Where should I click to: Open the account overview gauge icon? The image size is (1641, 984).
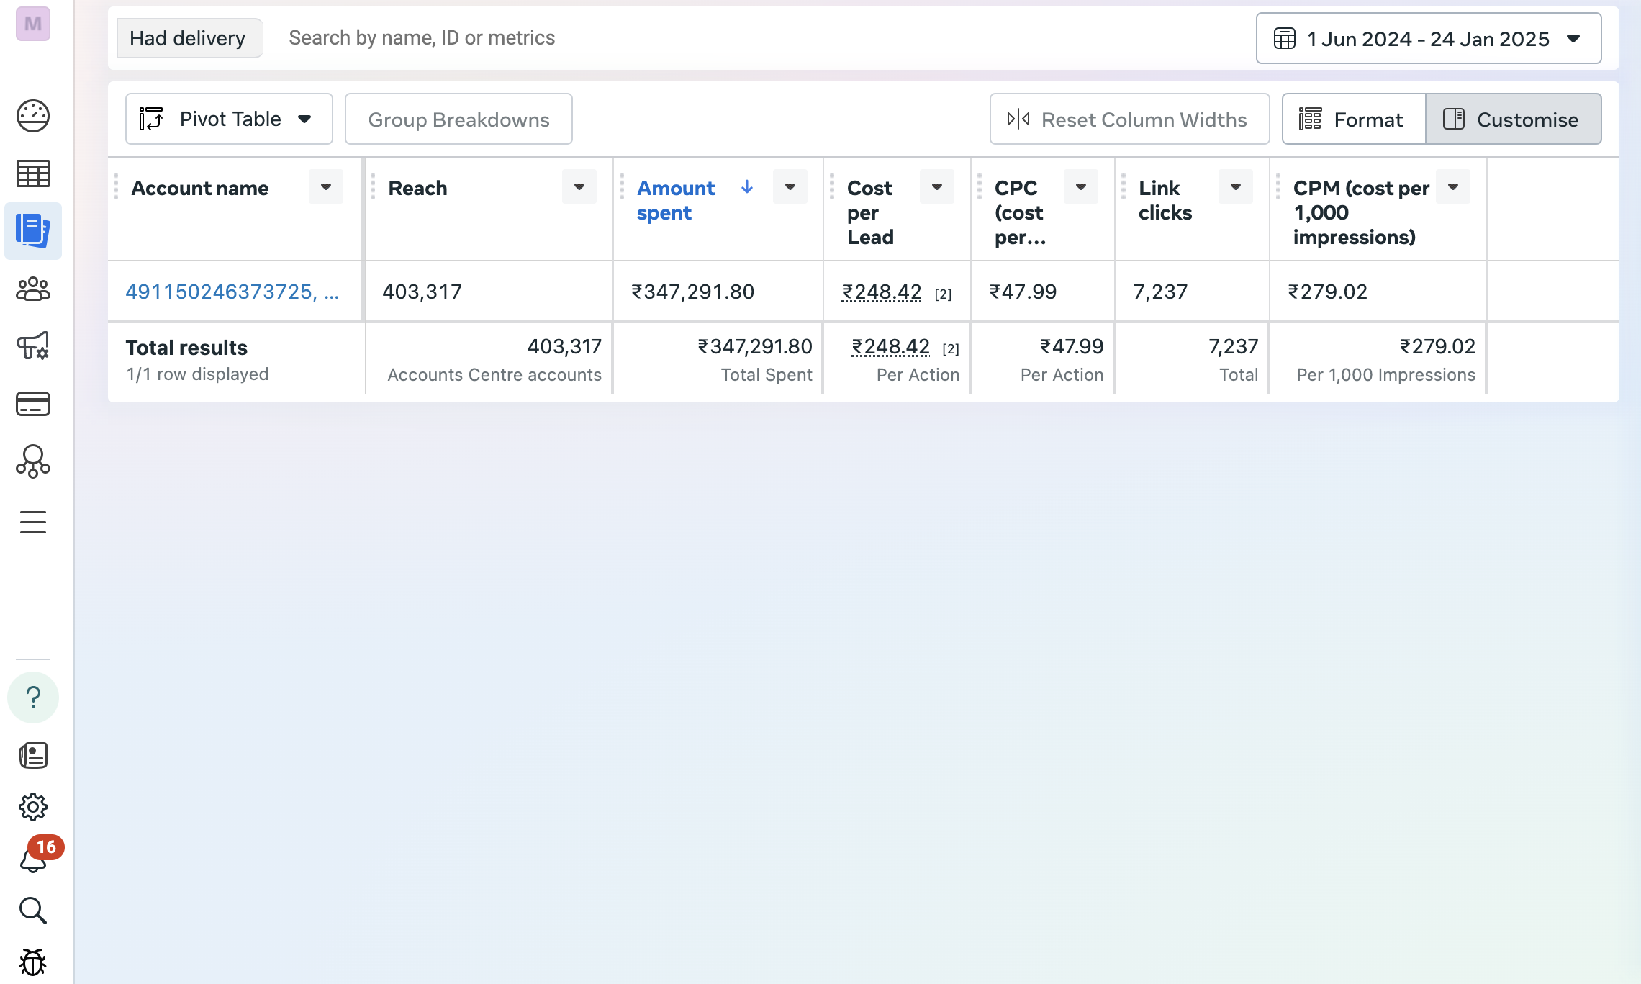33,116
